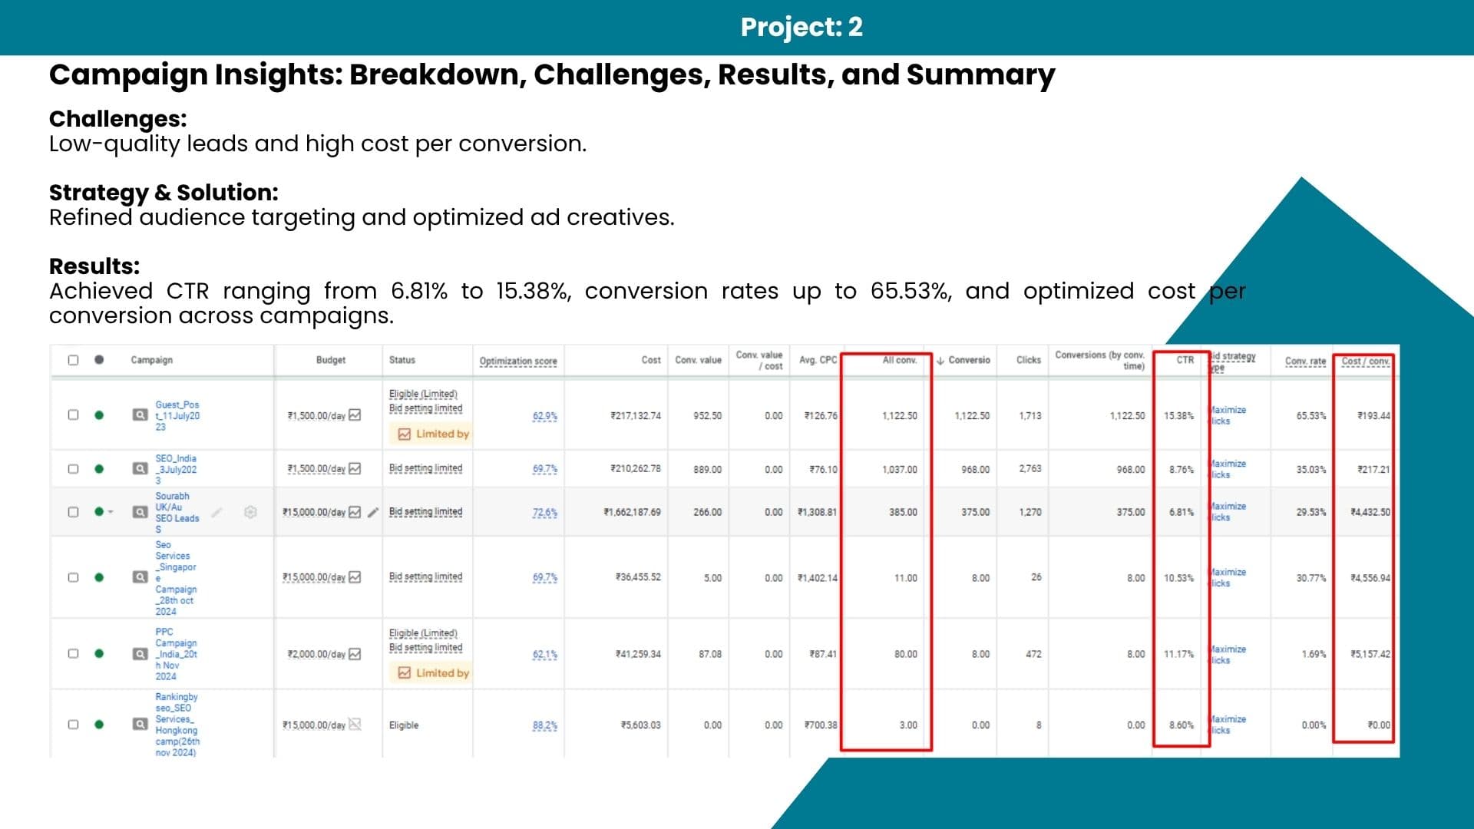
Task: Open status dropdown arrow in Sourabh UK/Au row
Action: point(111,512)
